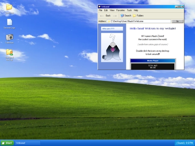The width and height of the screenshot is (195, 146).
Task: Click the Who am i??? box
Action: point(112,29)
